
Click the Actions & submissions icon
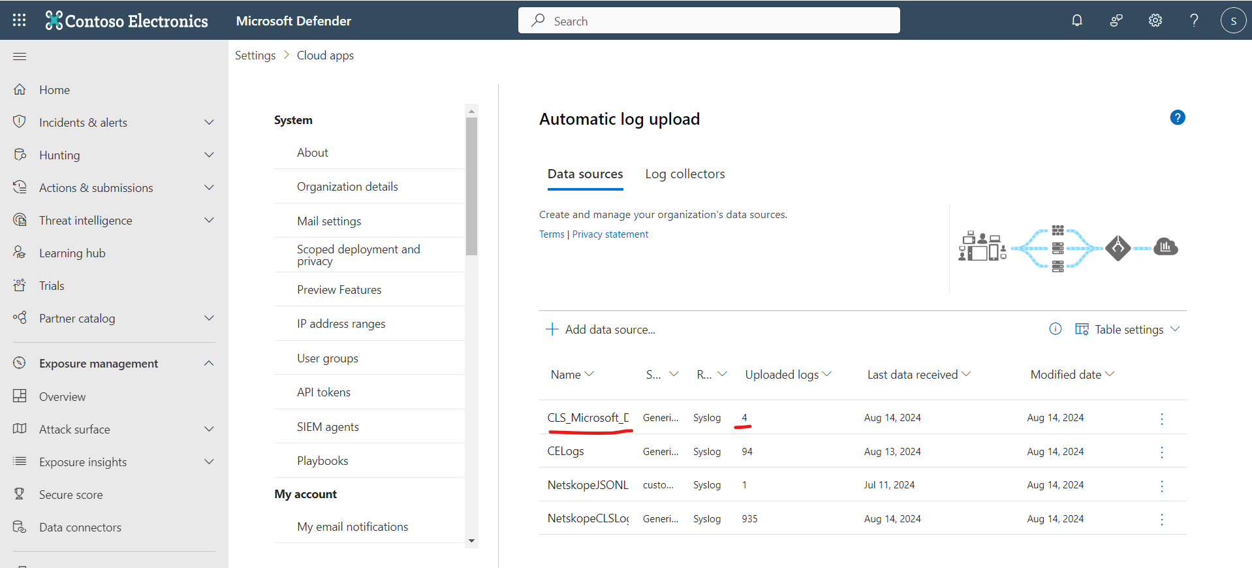(20, 187)
